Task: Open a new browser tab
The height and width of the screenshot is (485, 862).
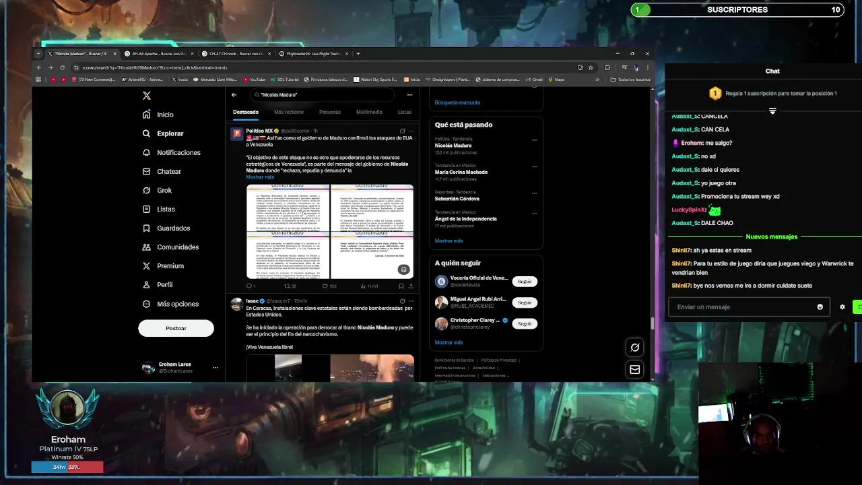Action: (x=358, y=53)
